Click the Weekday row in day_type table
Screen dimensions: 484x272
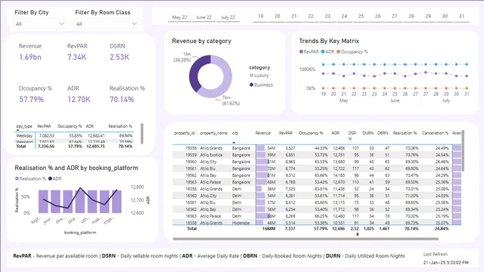75,136
